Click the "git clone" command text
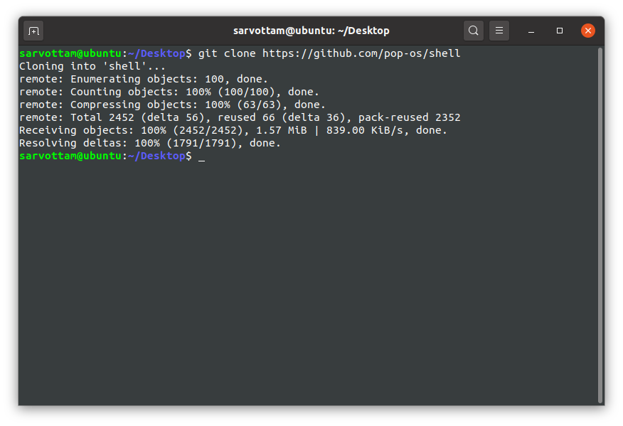 (227, 53)
